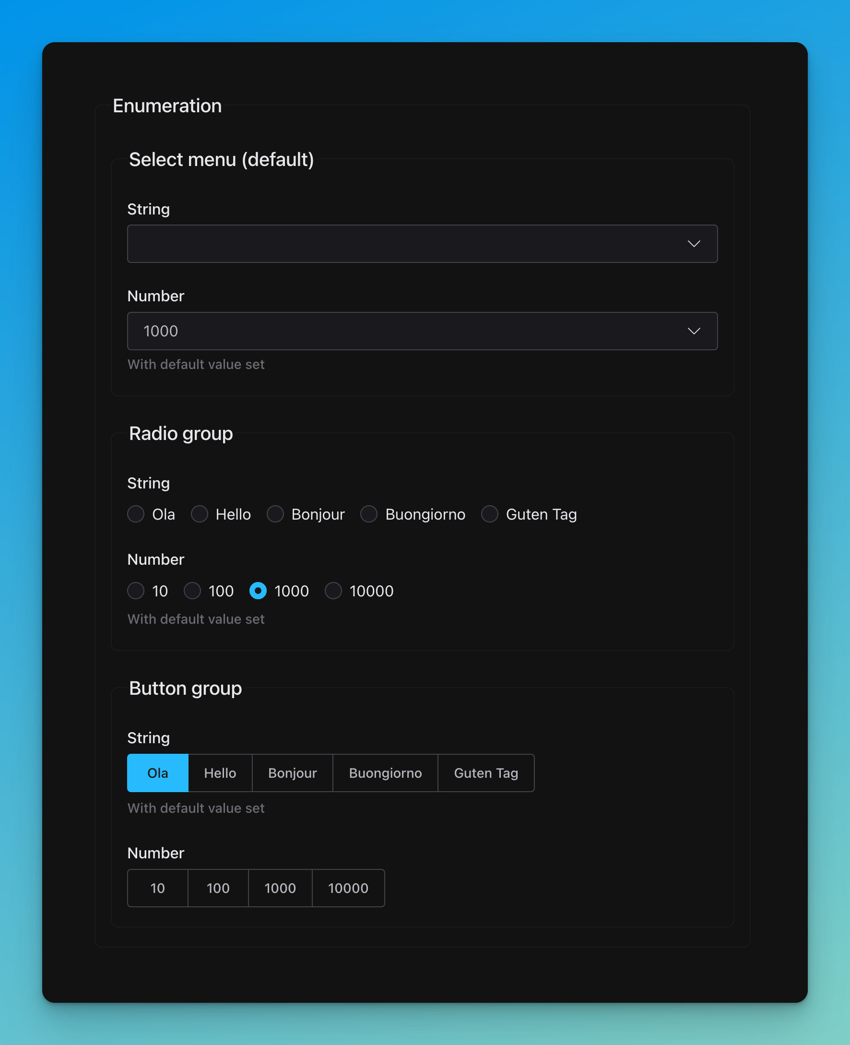850x1045 pixels.
Task: Click the Select menu (default) heading
Action: click(x=221, y=160)
